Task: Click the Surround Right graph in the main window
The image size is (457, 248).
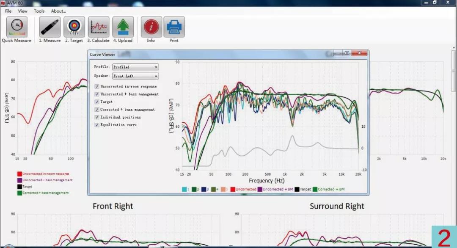Action: [x=342, y=230]
